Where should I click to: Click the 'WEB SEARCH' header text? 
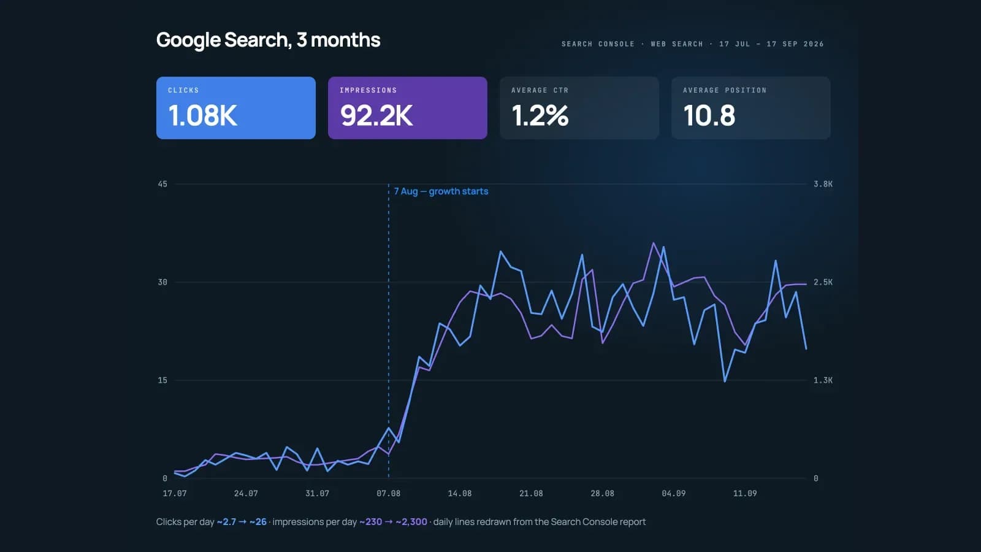677,44
